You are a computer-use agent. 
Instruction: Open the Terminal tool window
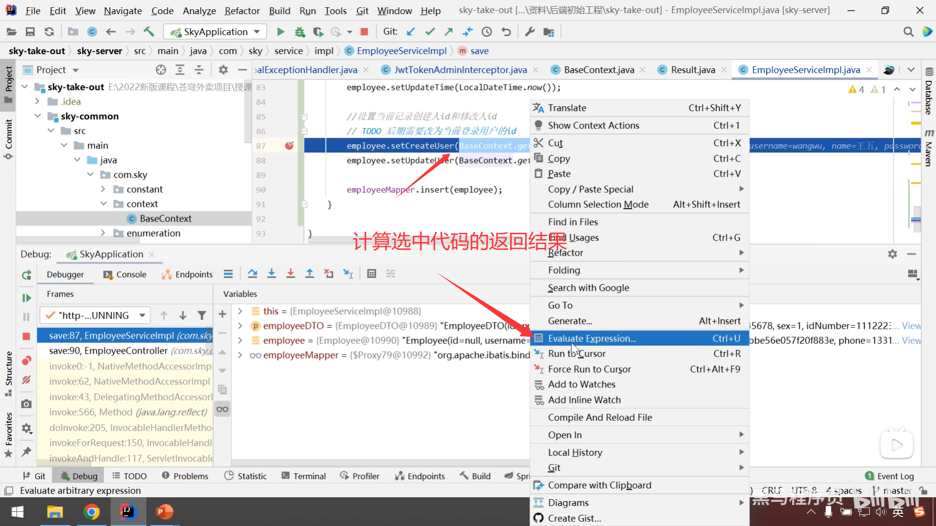303,476
